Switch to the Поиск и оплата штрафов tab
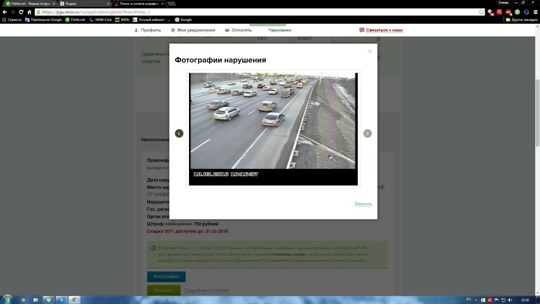 click(139, 3)
